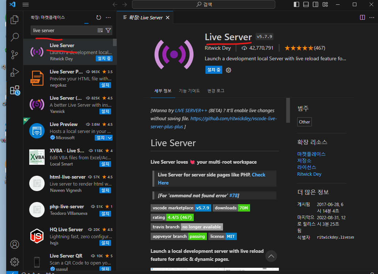
Task: Click the rating 4.4/5 badge
Action: click(x=172, y=217)
